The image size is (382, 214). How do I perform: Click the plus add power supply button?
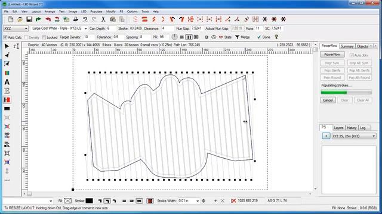click(x=326, y=136)
